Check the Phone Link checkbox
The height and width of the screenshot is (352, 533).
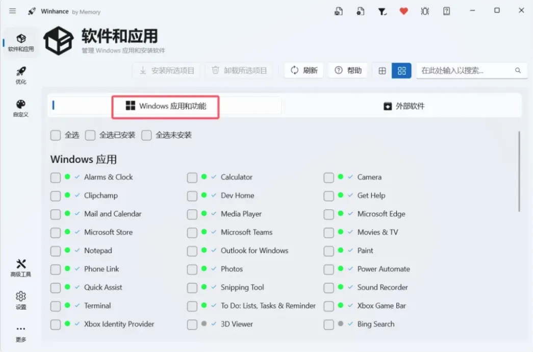(x=56, y=269)
